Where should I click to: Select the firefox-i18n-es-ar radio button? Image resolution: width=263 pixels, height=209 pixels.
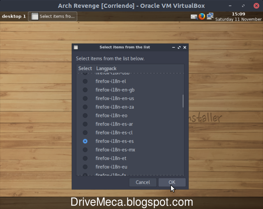pyautogui.click(x=85, y=124)
